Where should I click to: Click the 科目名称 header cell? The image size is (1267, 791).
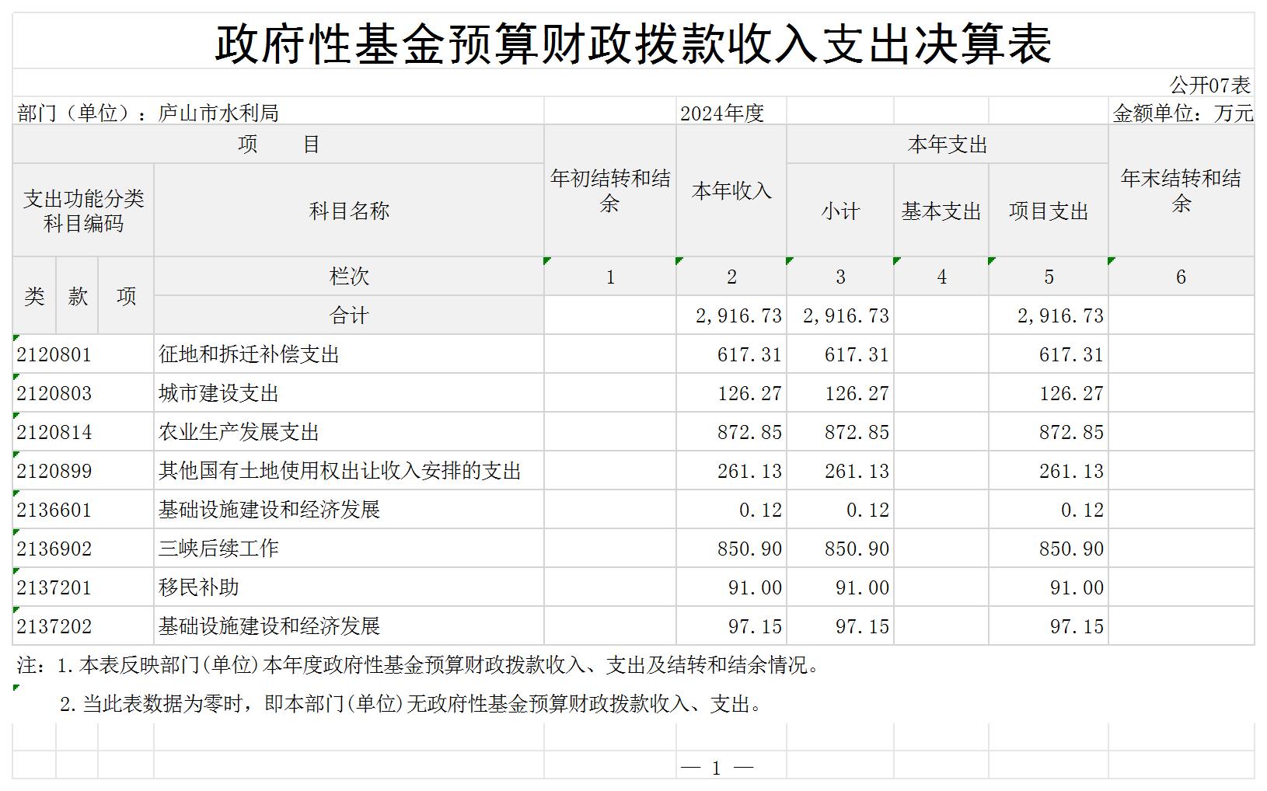[348, 211]
